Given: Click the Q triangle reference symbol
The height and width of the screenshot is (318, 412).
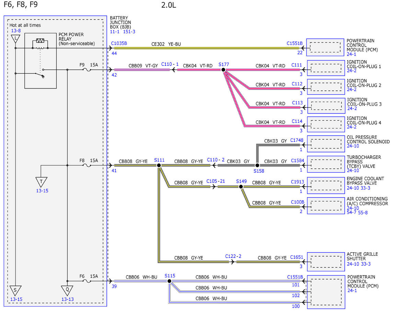Looking at the screenshot, I should 67,291.
